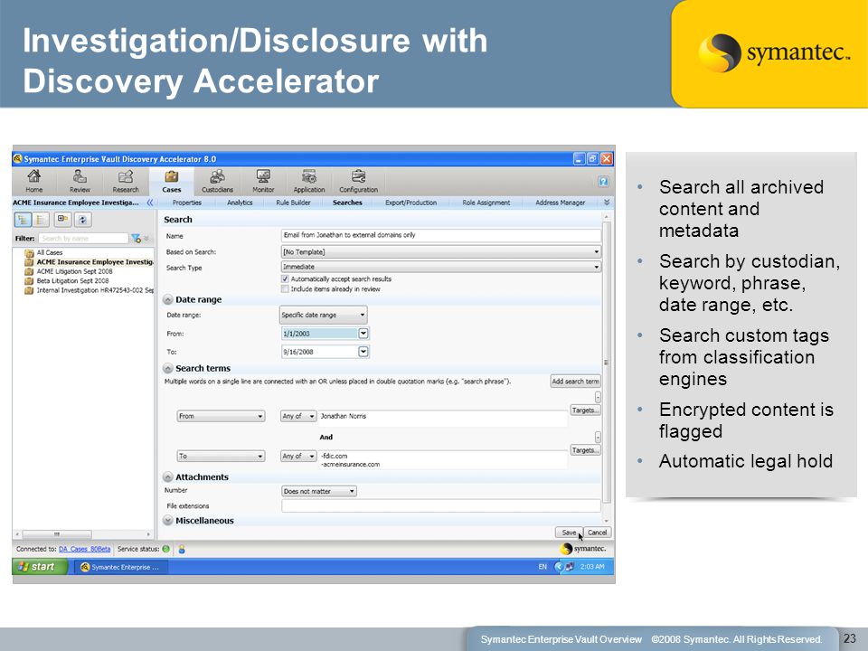Click the refresh case list icon
Image resolution: width=868 pixels, height=651 pixels.
[82, 220]
